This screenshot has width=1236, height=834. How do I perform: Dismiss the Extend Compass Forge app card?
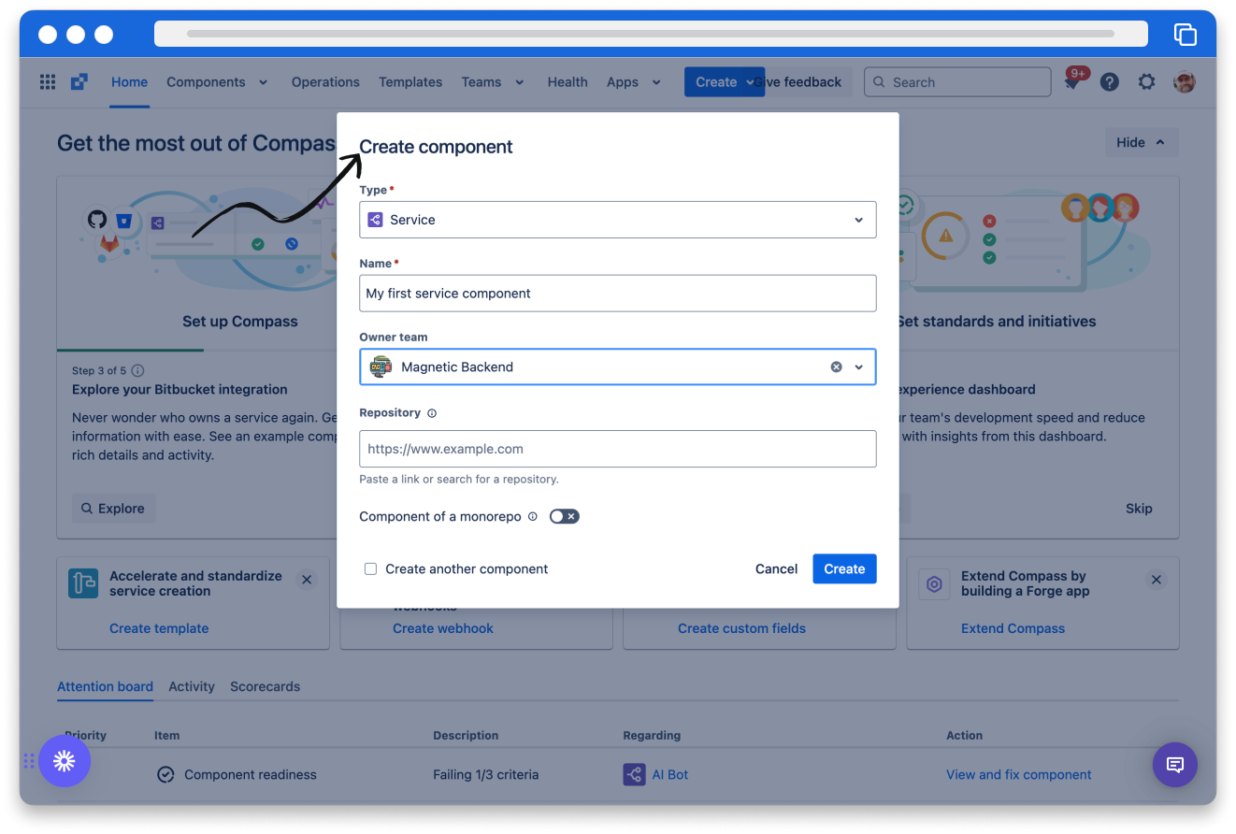1157,581
